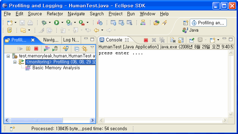Toggle scroll lock in Console toolbar
The height and width of the screenshot is (134, 238).
click(x=181, y=40)
